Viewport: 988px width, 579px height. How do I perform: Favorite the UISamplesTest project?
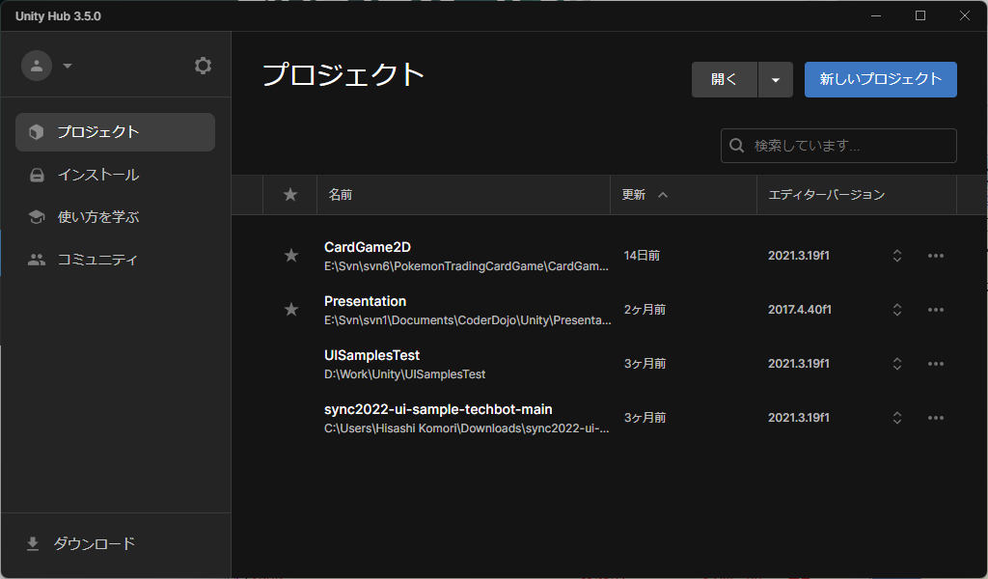(x=289, y=363)
